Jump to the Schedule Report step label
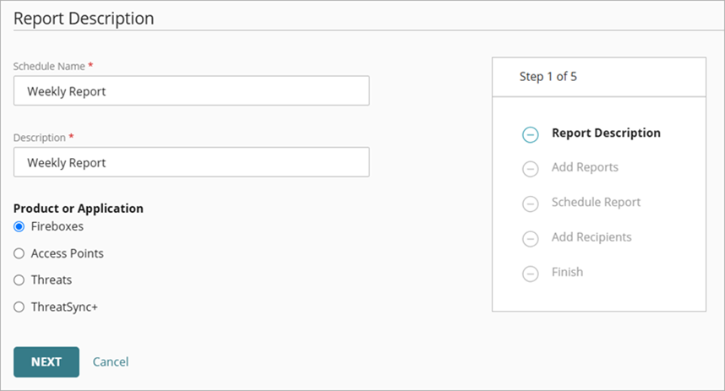Image resolution: width=725 pixels, height=391 pixels. 596,203
